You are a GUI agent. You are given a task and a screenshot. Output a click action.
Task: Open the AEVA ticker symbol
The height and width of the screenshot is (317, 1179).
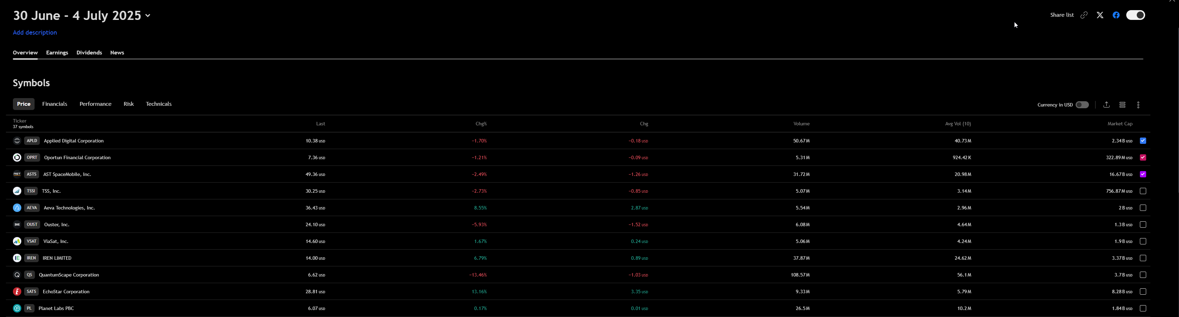click(x=32, y=208)
